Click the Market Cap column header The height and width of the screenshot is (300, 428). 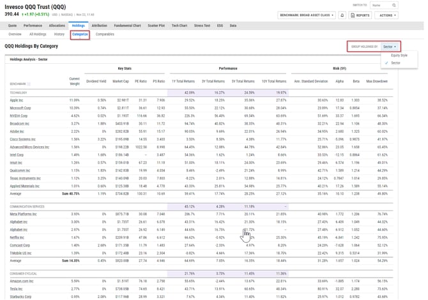[x=122, y=82]
